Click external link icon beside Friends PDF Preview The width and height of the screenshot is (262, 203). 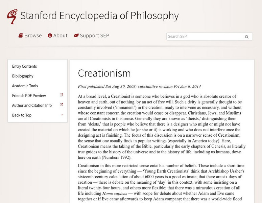(62, 95)
